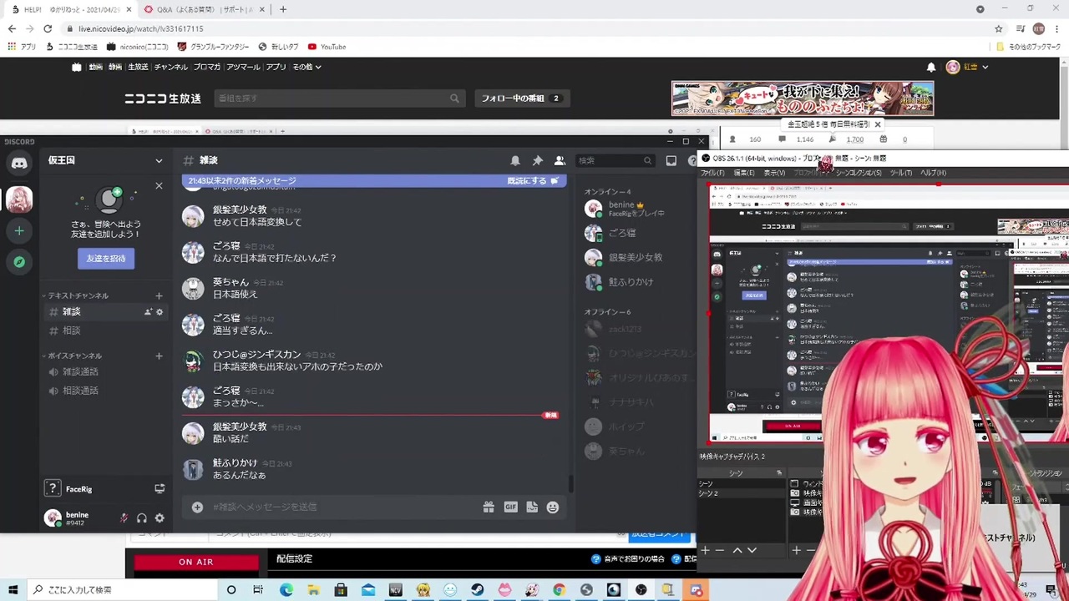Open the Nitro gift icon
This screenshot has width=1069, height=601.
point(489,507)
